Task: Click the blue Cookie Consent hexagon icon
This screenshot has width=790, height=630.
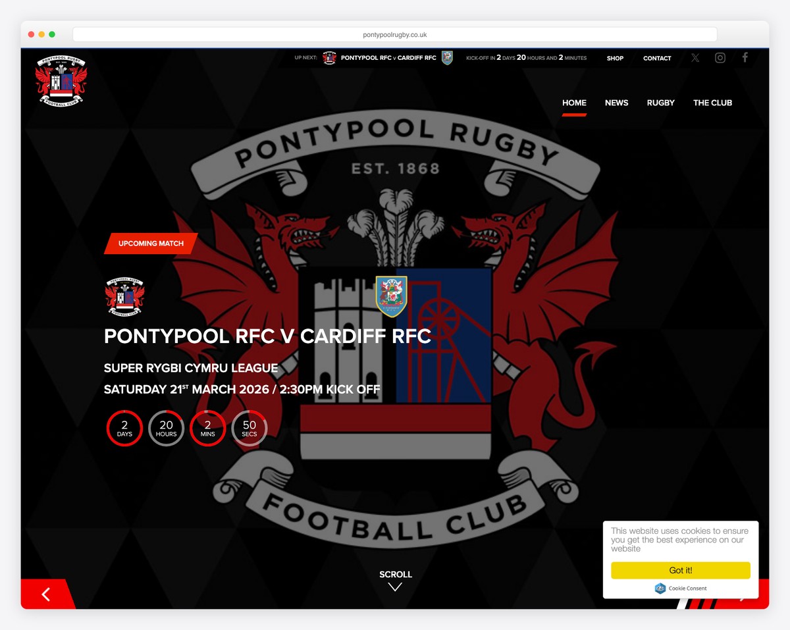Action: tap(659, 589)
